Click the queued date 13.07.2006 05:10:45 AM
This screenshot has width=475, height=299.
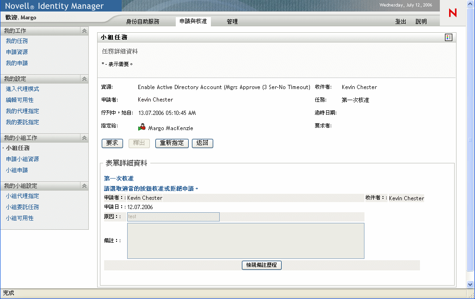click(x=167, y=113)
